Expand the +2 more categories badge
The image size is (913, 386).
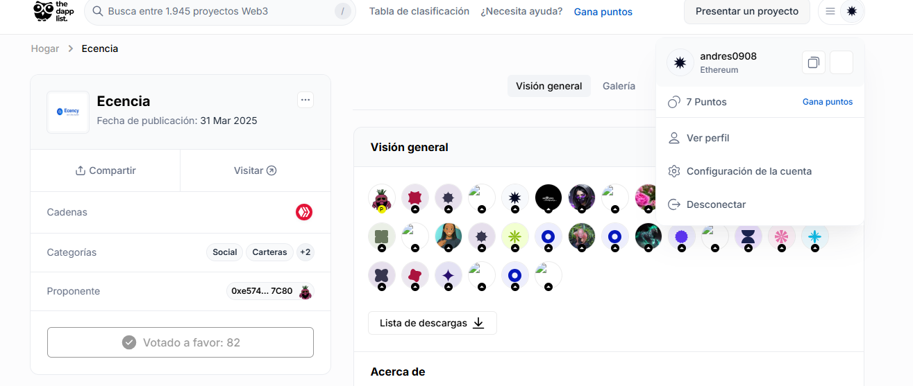pos(305,252)
